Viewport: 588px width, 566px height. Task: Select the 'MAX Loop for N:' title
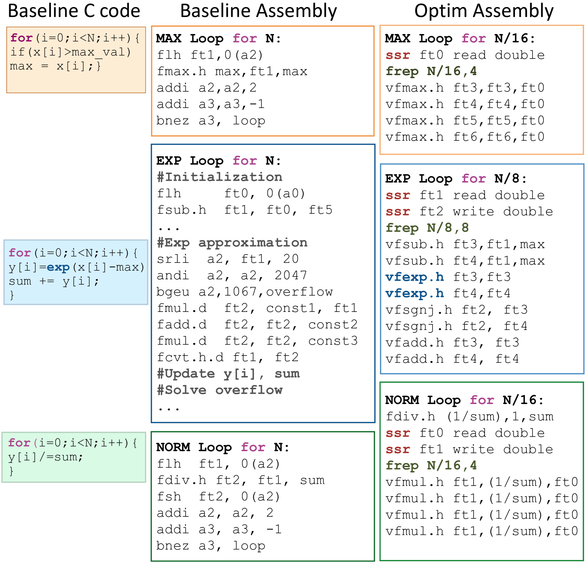(218, 38)
